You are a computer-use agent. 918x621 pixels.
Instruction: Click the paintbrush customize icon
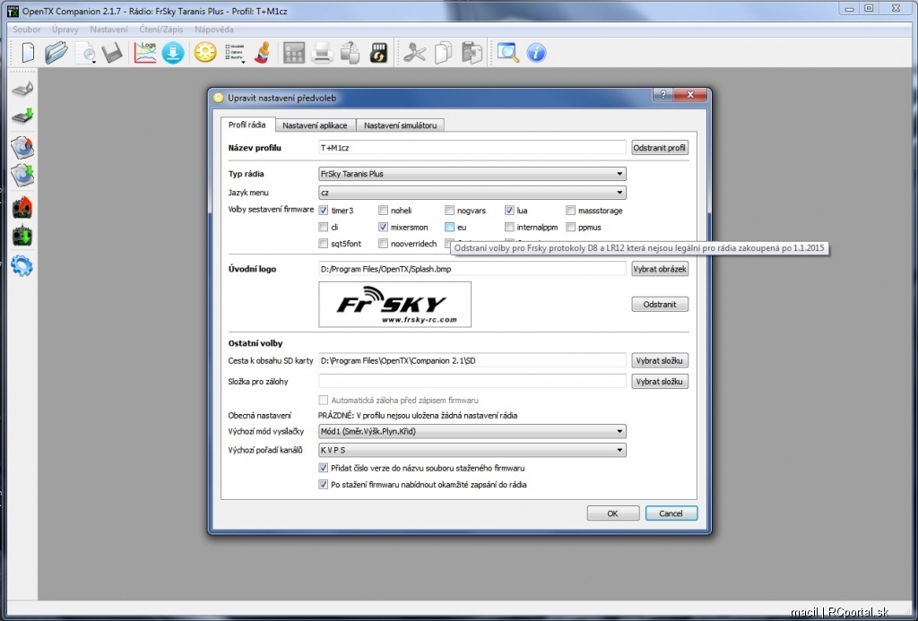[263, 53]
